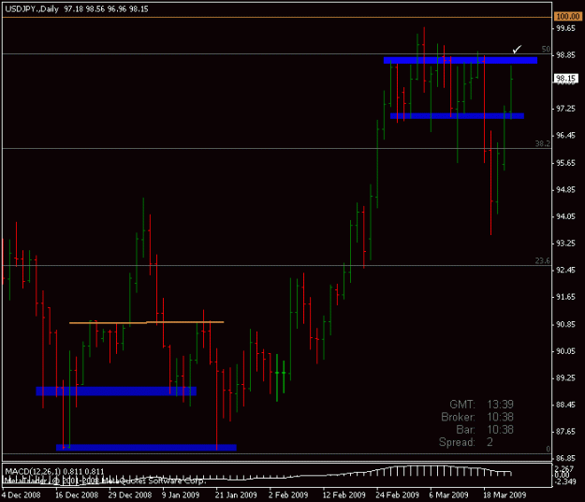Click the Bar: 10:38 time readout
The height and width of the screenshot is (502, 585).
point(485,430)
